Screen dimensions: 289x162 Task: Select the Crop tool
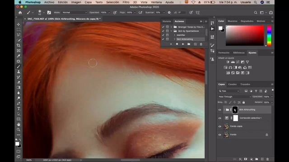[19, 45]
